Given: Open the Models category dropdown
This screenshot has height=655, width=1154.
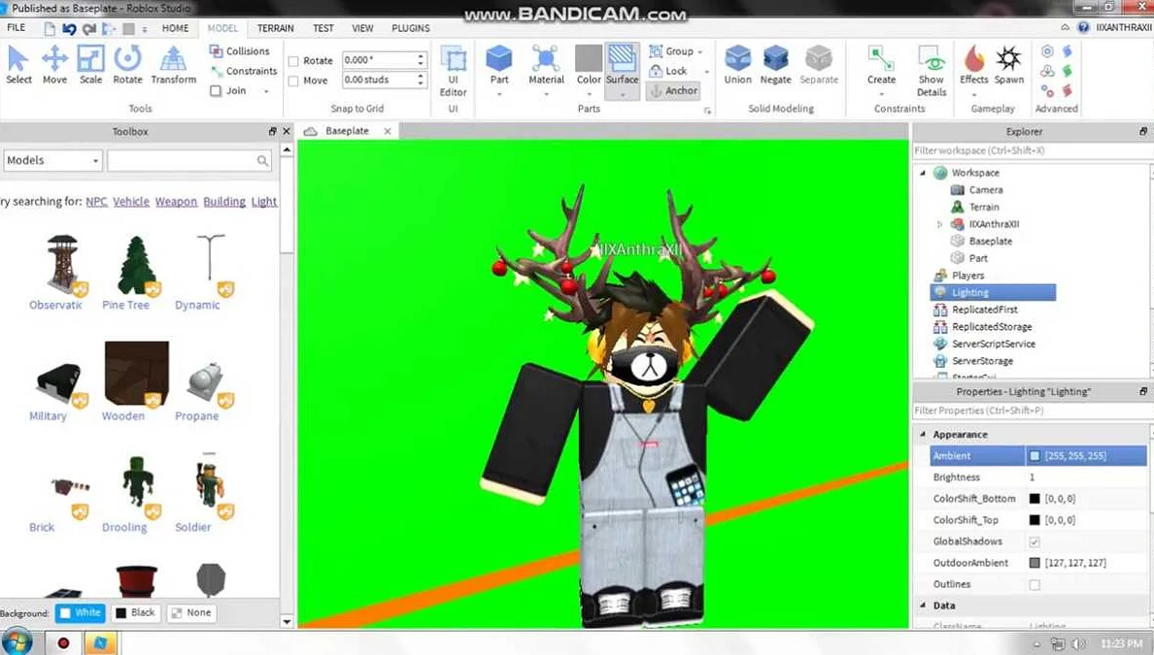Looking at the screenshot, I should [53, 160].
